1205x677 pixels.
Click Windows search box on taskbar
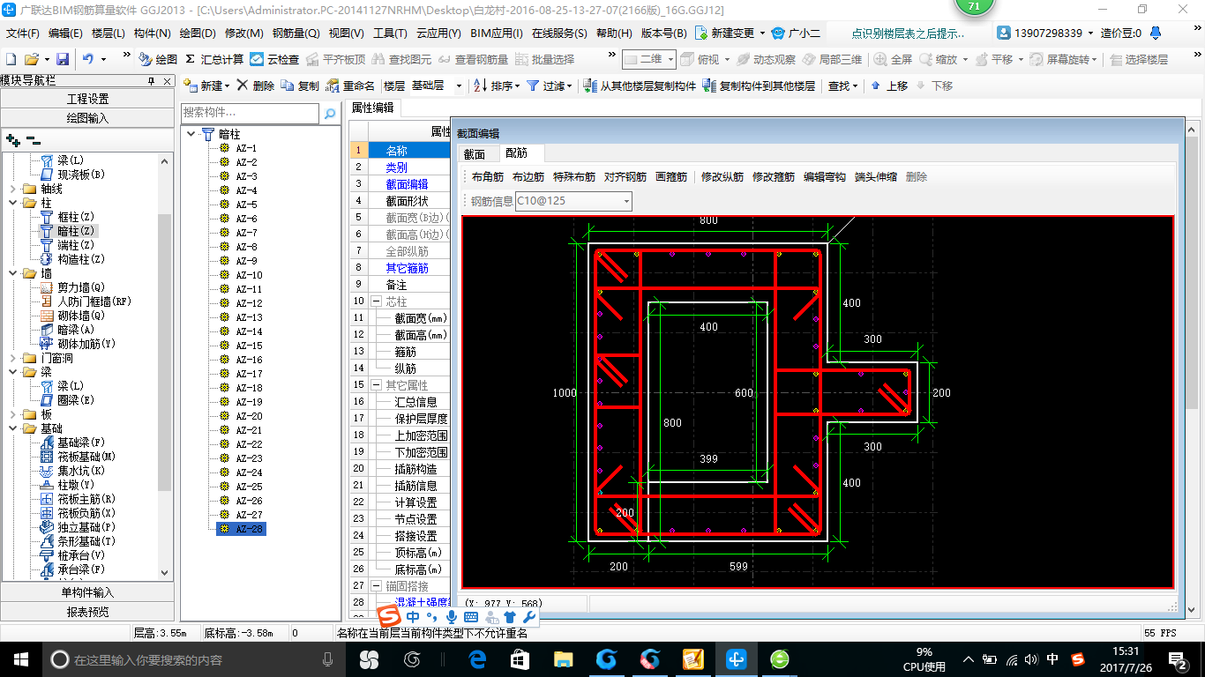(192, 658)
